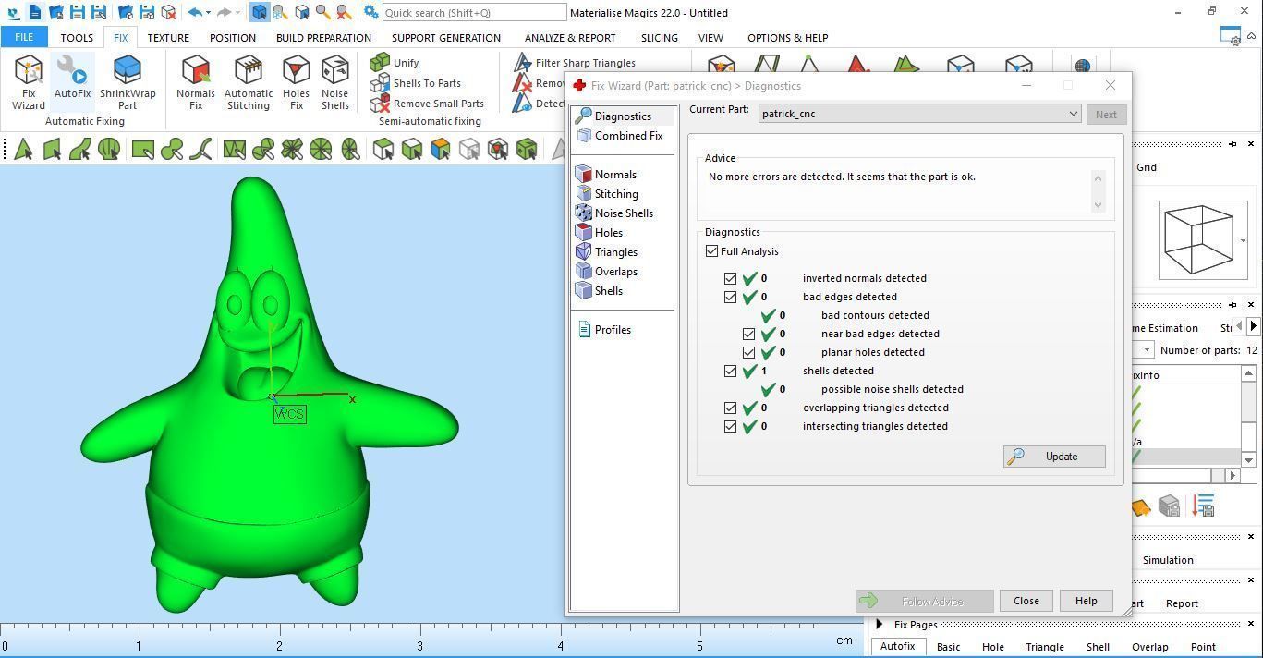Open dropdown beside Number of parts

(1147, 350)
